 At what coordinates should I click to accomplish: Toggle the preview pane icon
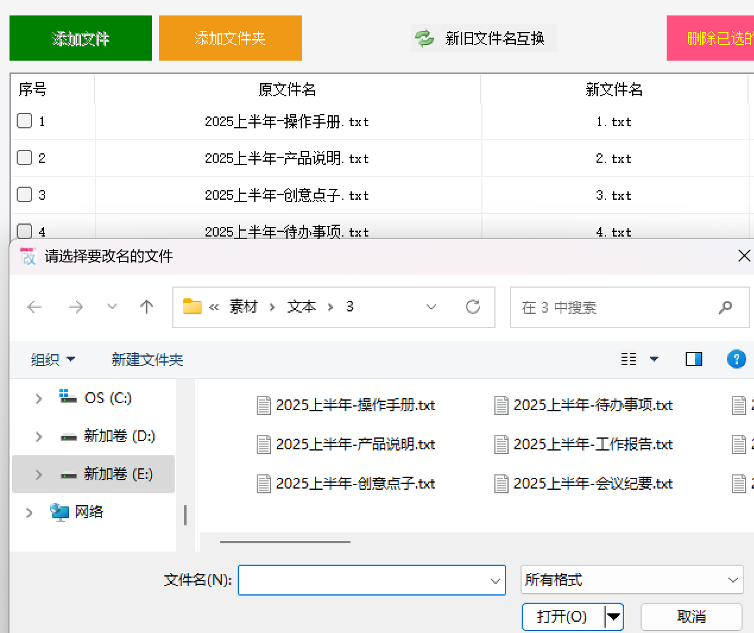(693, 359)
